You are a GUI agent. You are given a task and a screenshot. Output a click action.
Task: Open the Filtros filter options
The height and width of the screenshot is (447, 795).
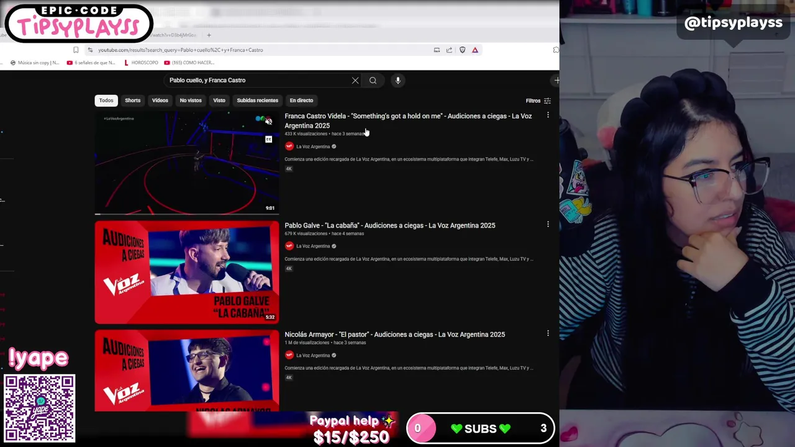click(x=538, y=101)
